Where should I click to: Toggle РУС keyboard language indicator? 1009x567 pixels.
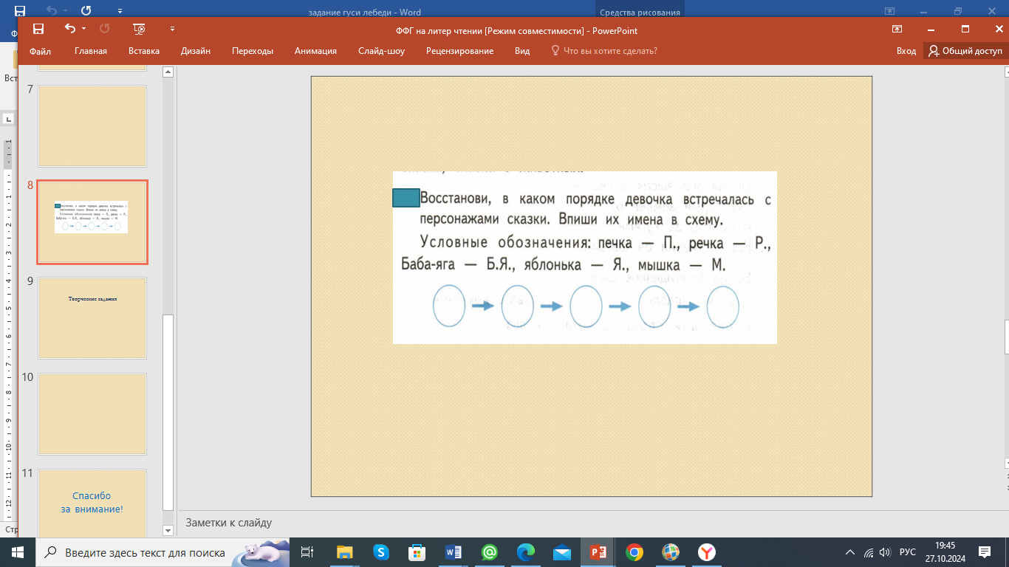point(908,551)
